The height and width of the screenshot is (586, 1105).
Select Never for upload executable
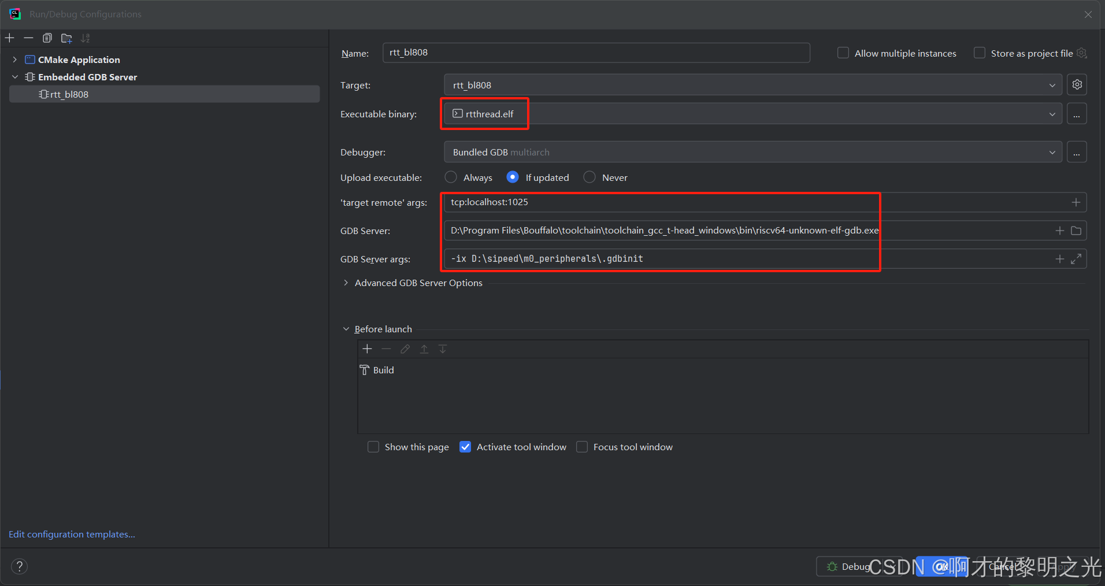pyautogui.click(x=589, y=177)
